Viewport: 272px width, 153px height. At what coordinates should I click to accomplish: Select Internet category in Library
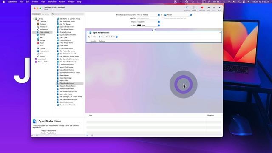click(x=41, y=35)
